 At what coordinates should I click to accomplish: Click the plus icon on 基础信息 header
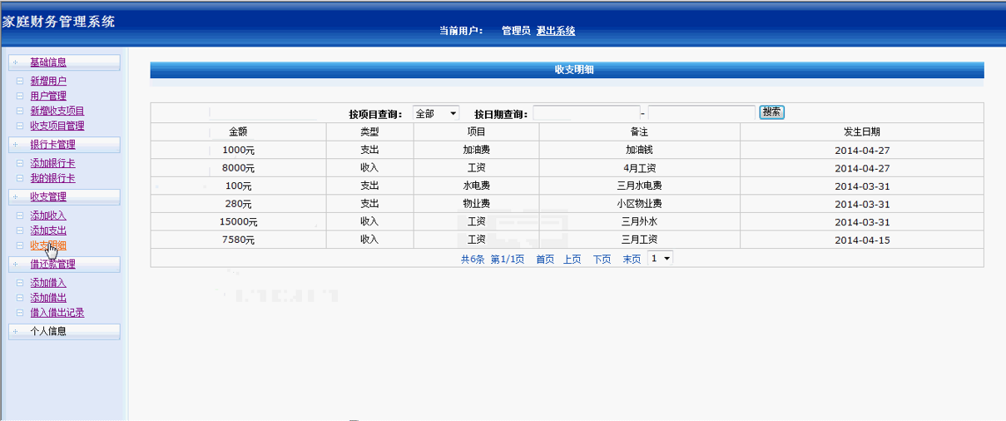[15, 62]
